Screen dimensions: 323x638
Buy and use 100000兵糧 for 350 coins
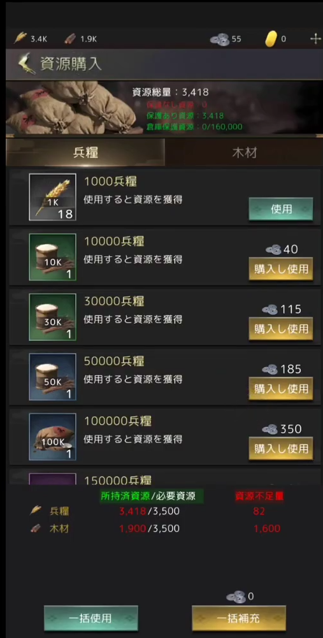[x=281, y=449]
